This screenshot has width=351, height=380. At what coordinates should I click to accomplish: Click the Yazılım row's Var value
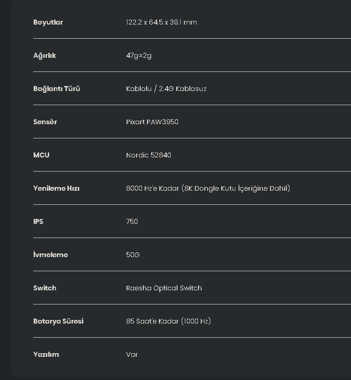pyautogui.click(x=132, y=355)
